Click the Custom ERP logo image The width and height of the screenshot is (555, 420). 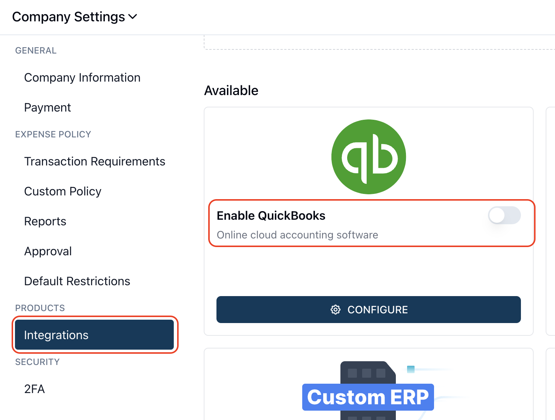coord(369,390)
